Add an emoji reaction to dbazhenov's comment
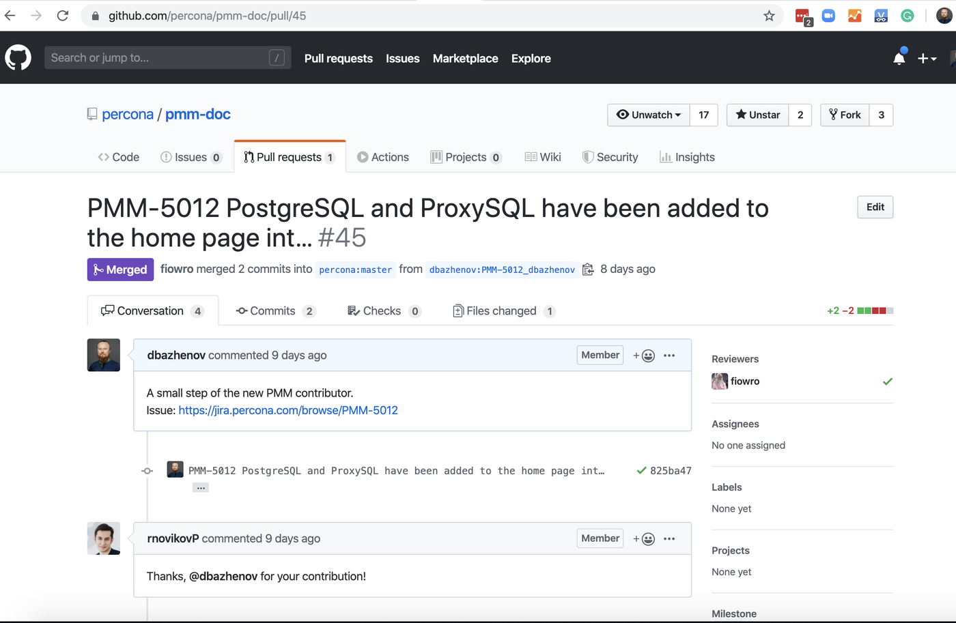 point(644,355)
